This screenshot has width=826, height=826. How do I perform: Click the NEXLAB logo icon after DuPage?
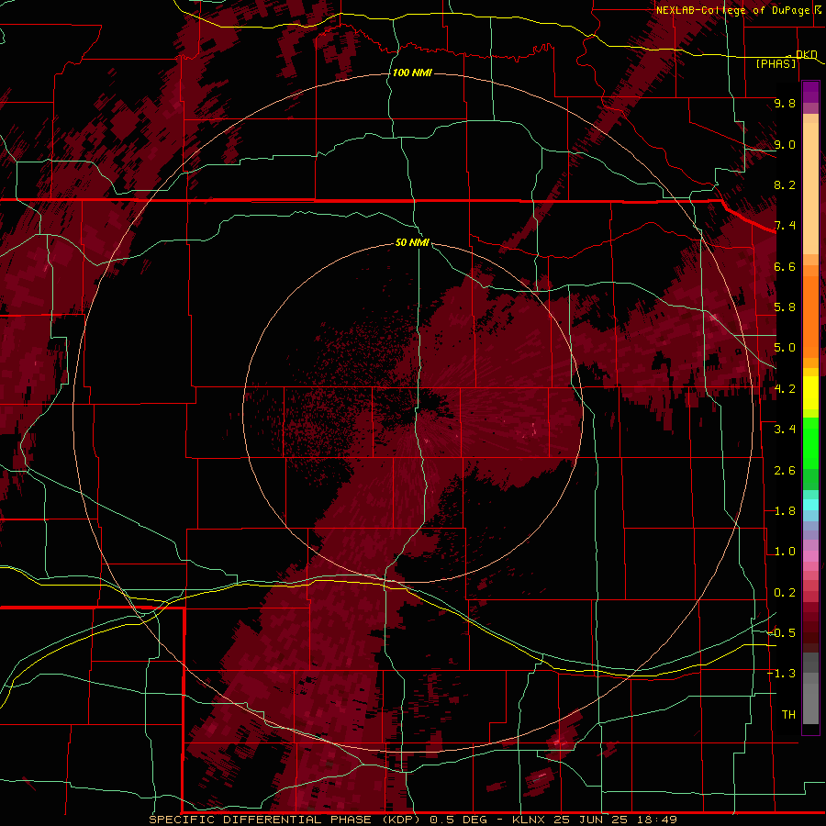pos(820,9)
